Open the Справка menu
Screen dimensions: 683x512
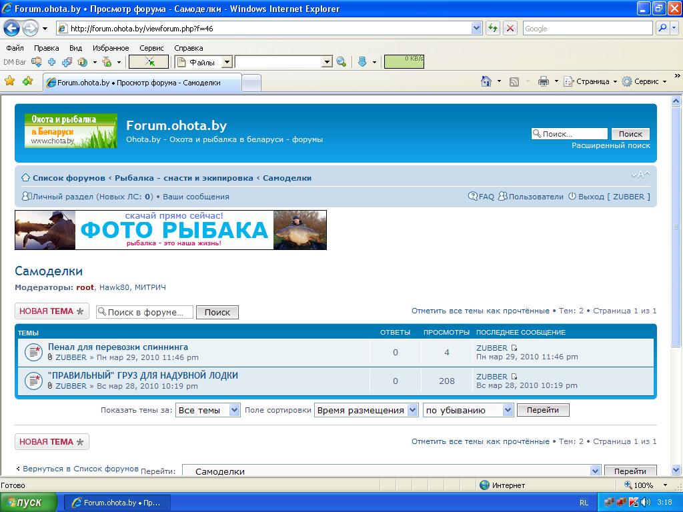(x=188, y=48)
